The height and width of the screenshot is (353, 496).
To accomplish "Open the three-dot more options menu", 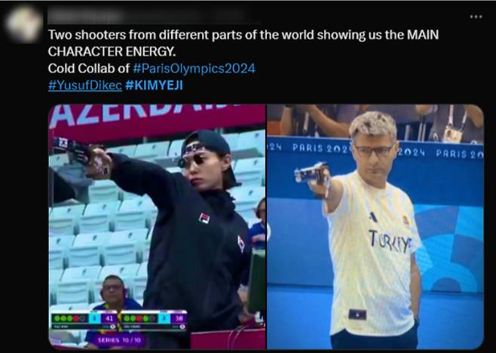I will 476,17.
